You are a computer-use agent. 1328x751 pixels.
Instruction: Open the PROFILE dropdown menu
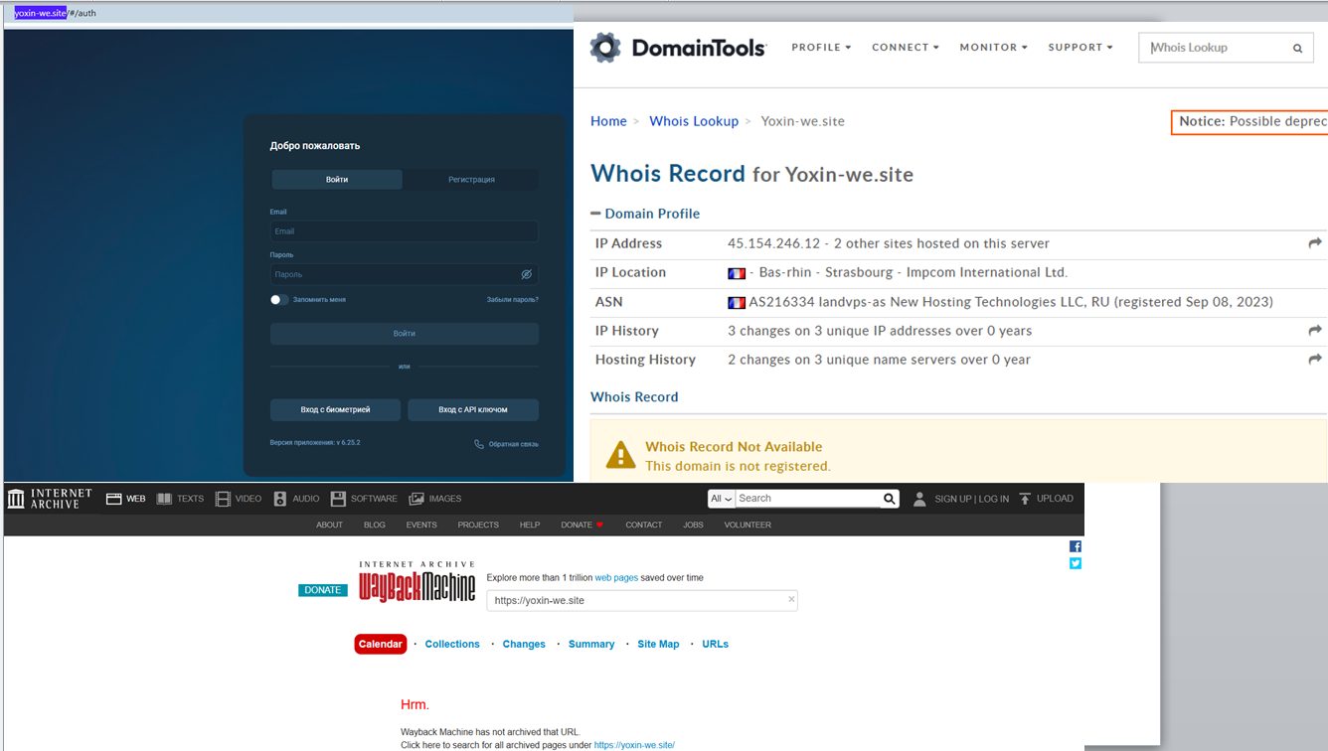click(x=821, y=48)
